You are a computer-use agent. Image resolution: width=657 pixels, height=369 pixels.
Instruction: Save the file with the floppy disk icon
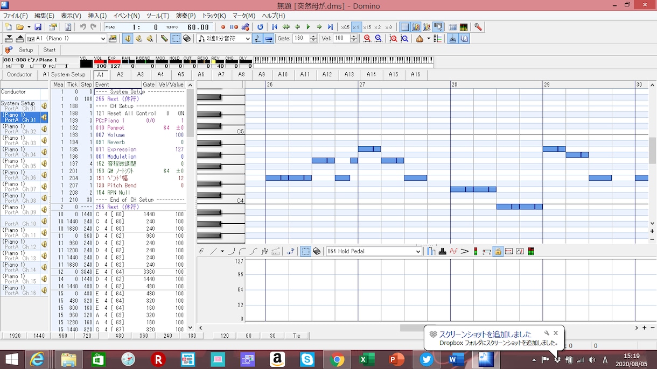[x=38, y=27]
